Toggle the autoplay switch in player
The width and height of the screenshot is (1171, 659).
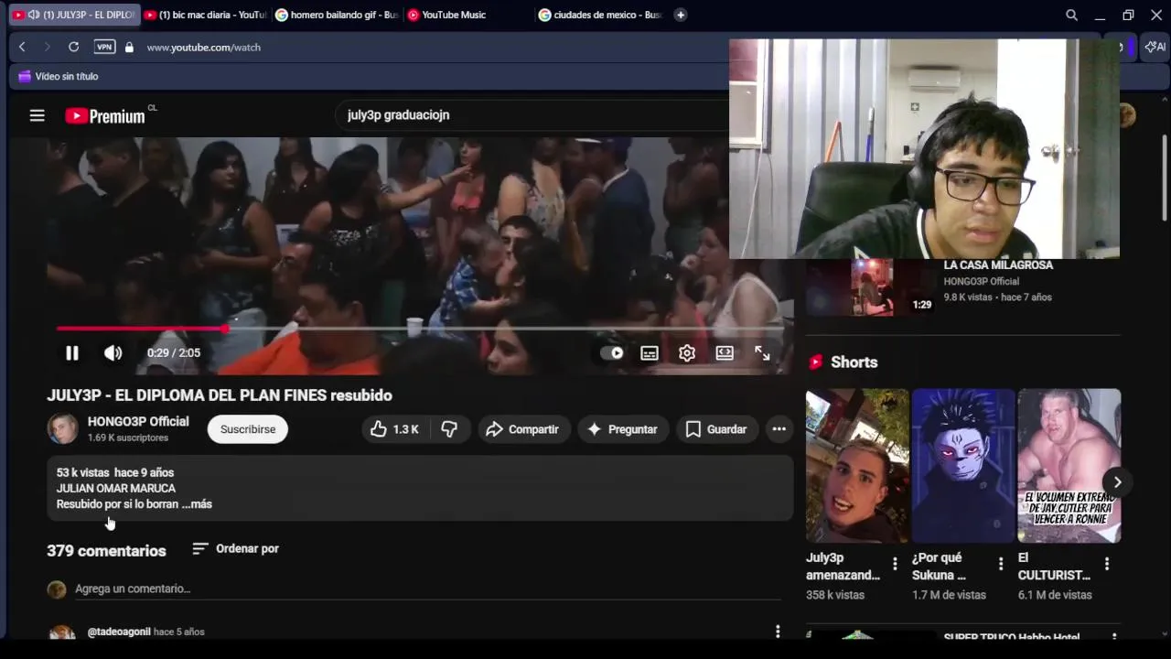pyautogui.click(x=612, y=353)
